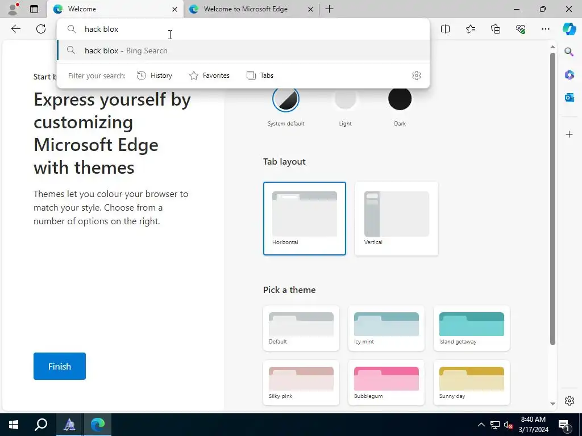
Task: Select the Dark appearance
Action: [x=400, y=99]
